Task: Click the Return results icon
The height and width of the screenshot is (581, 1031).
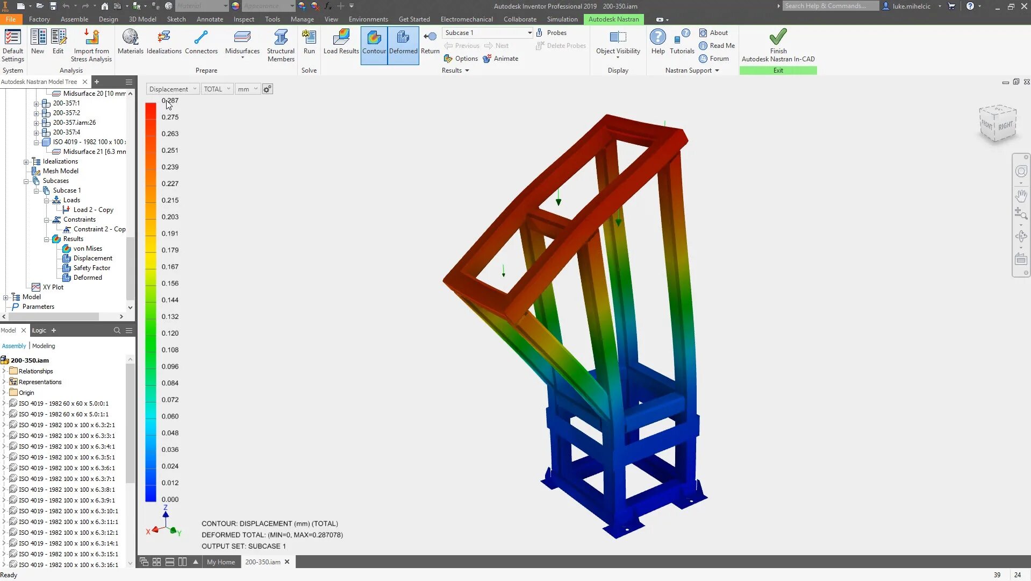Action: point(430,42)
